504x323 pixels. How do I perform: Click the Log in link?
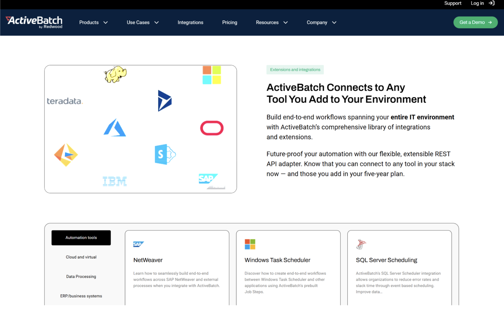click(477, 3)
